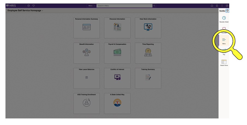The width and height of the screenshot is (247, 125).
Task: Click the search magnifier button
Action: point(154,6)
